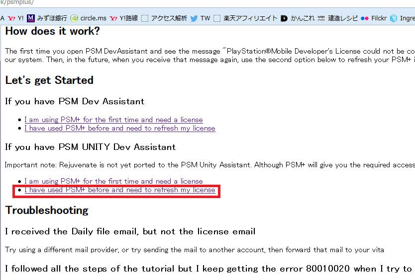Open the Filckr bookmark
The width and height of the screenshot is (415, 280).
(374, 18)
